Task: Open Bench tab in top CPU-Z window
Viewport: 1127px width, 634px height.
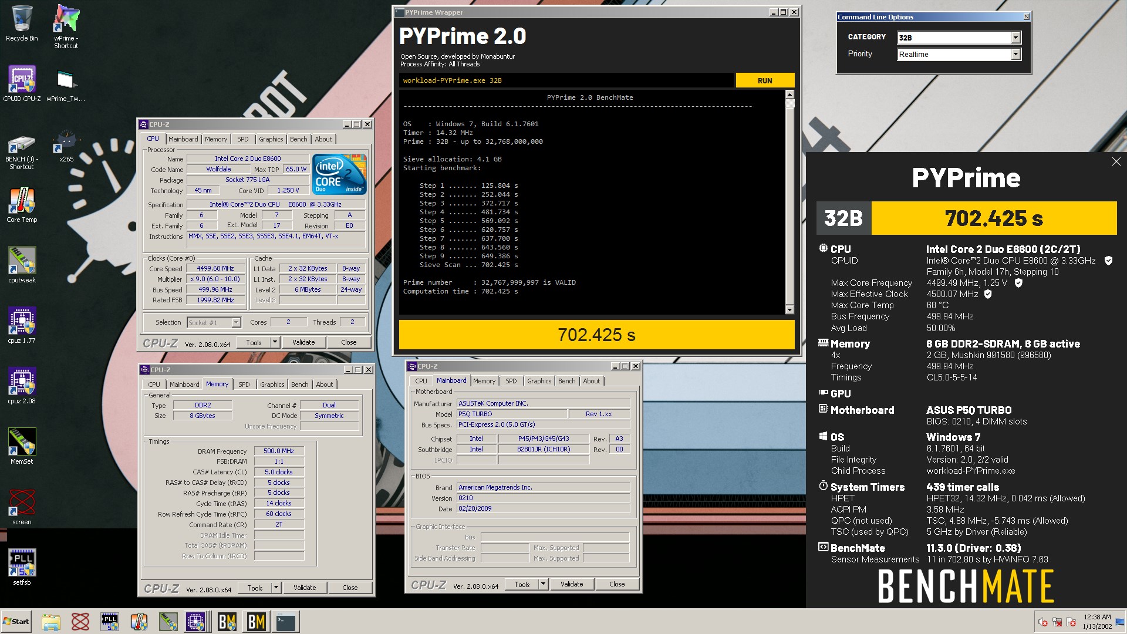Action: point(298,139)
